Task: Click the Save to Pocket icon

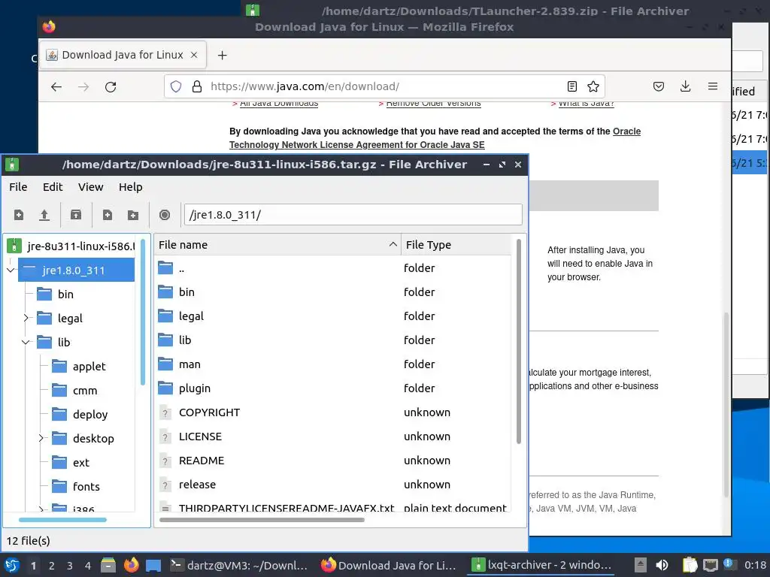Action: click(x=659, y=87)
